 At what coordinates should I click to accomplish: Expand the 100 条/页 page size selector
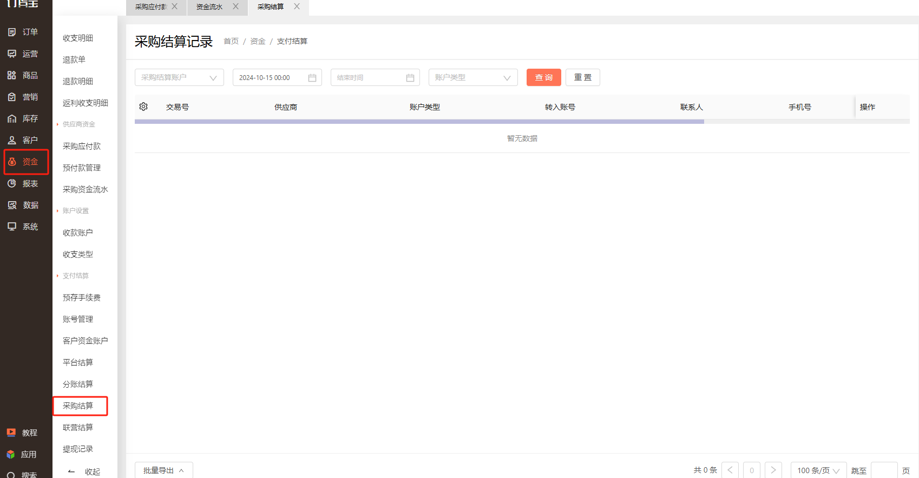818,470
